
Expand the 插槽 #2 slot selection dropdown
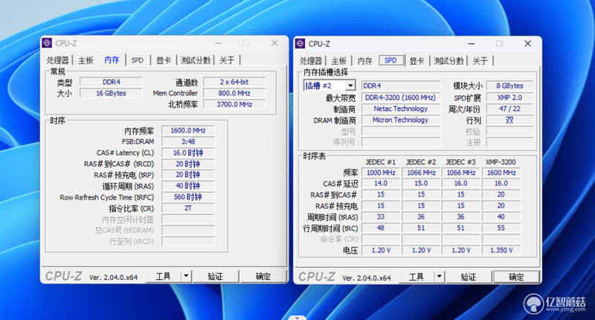350,86
